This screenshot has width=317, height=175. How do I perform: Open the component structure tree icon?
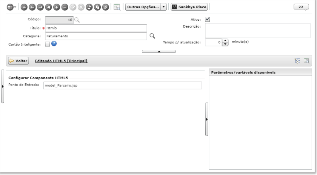pos(297,61)
